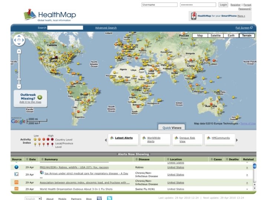The image size is (267, 200).
Task: Click the HMCommunity icon
Action: coord(208,138)
